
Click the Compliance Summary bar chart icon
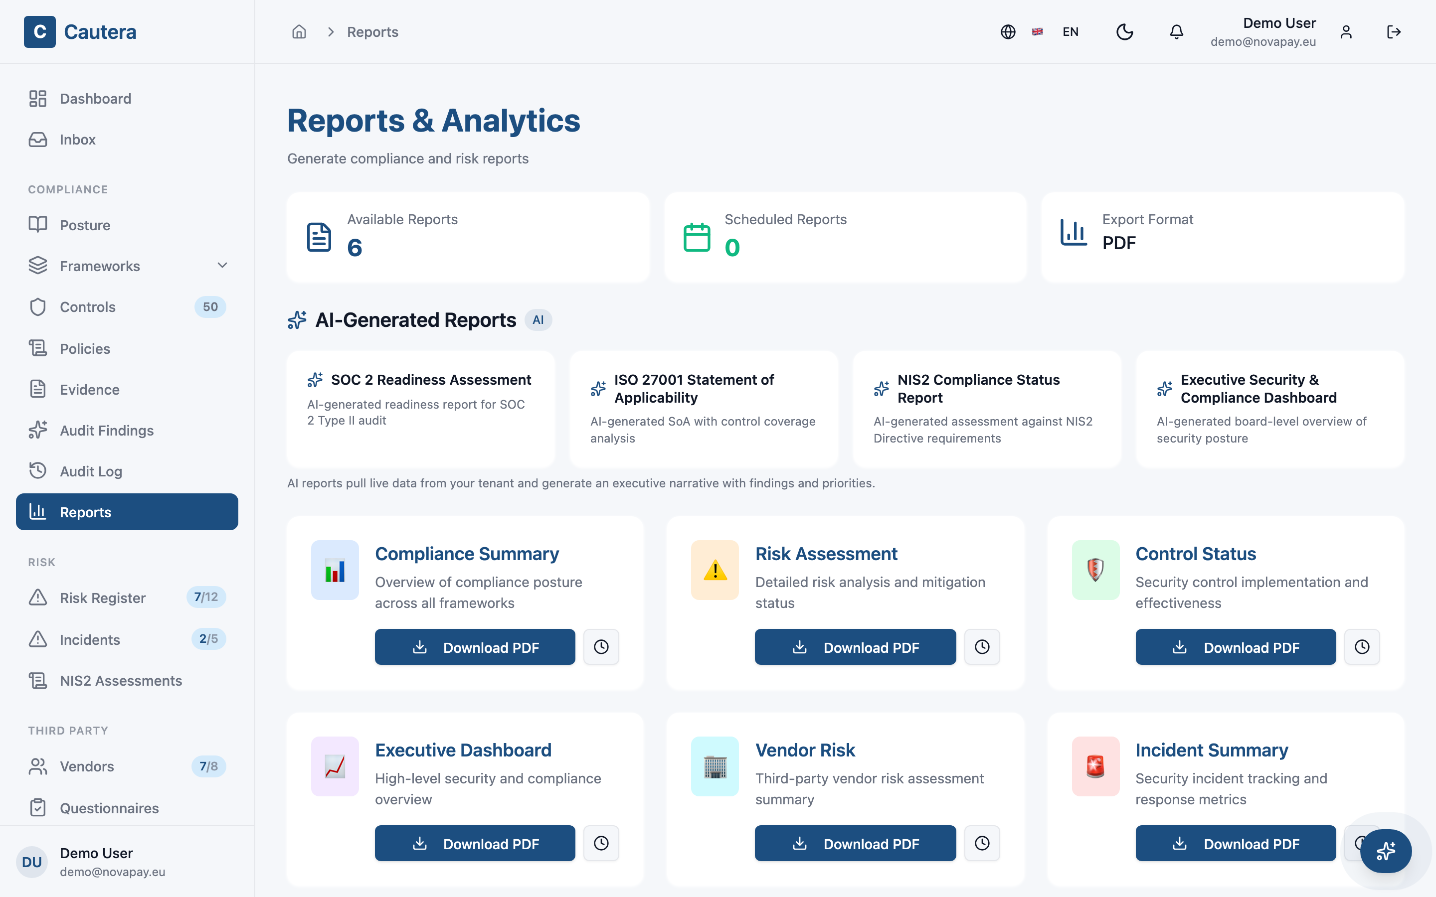click(x=335, y=570)
